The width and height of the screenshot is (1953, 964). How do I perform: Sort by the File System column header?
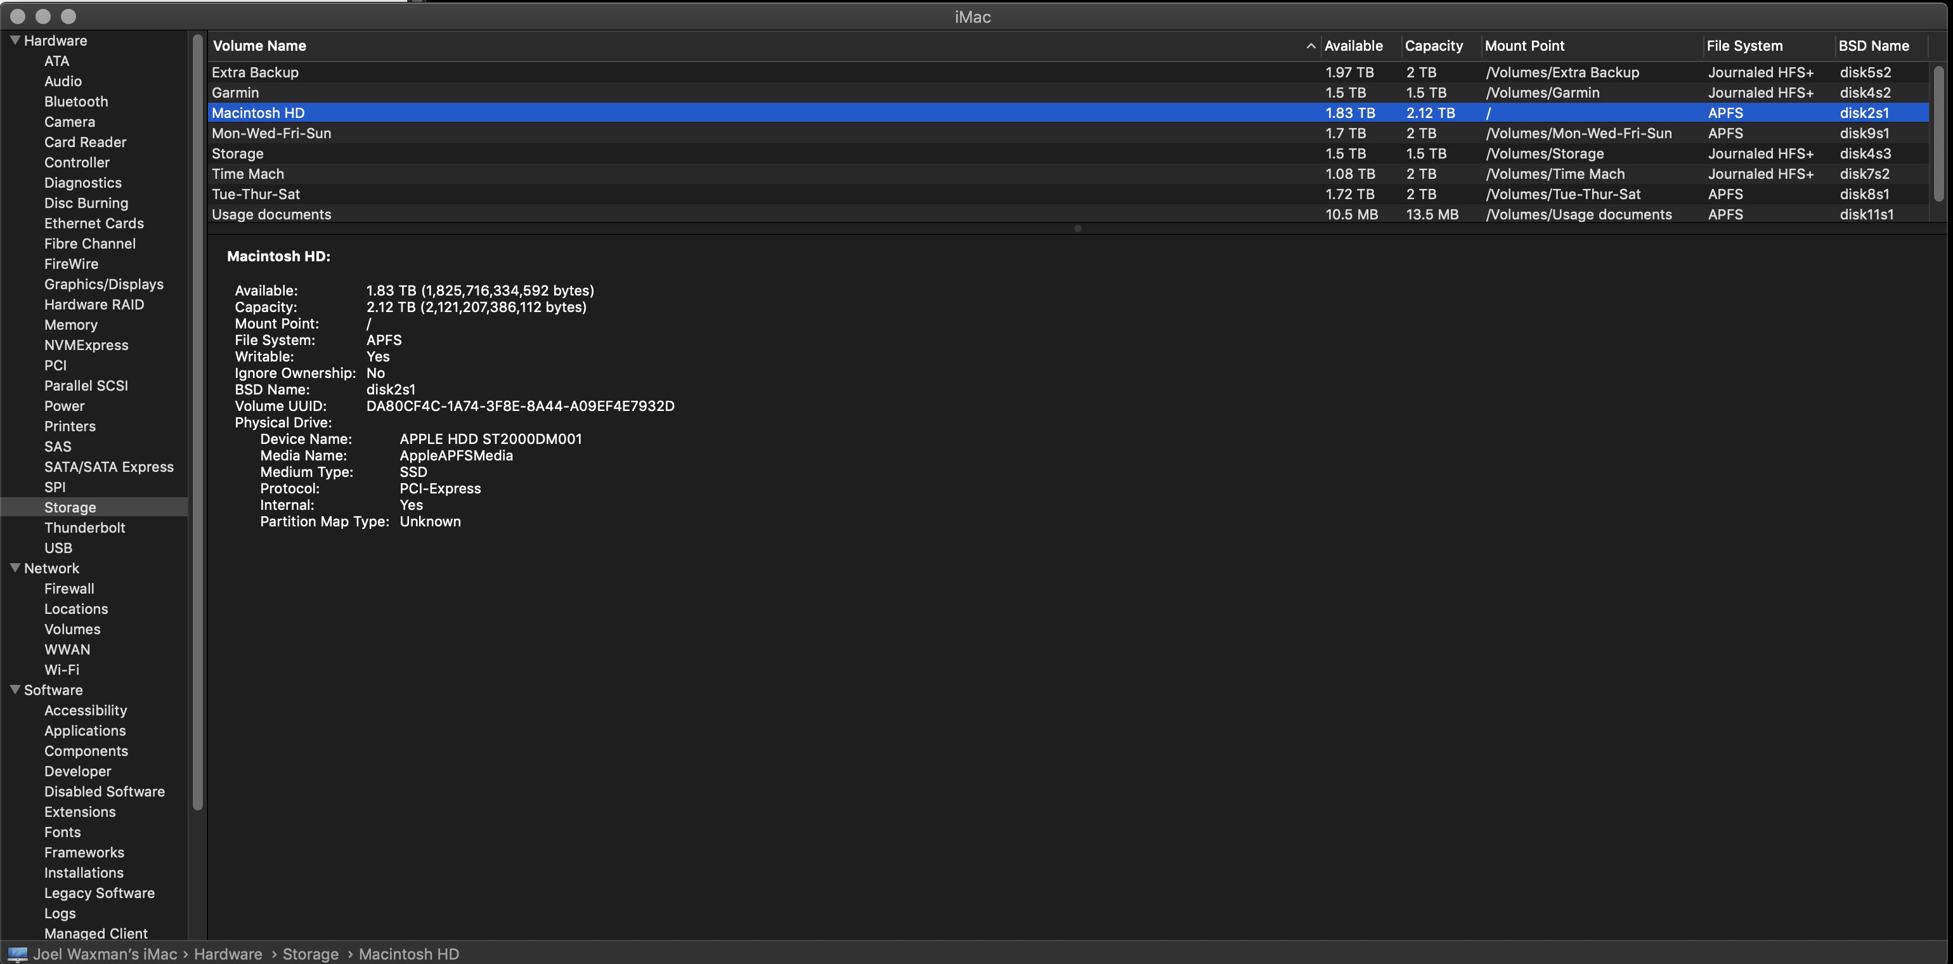[x=1744, y=46]
